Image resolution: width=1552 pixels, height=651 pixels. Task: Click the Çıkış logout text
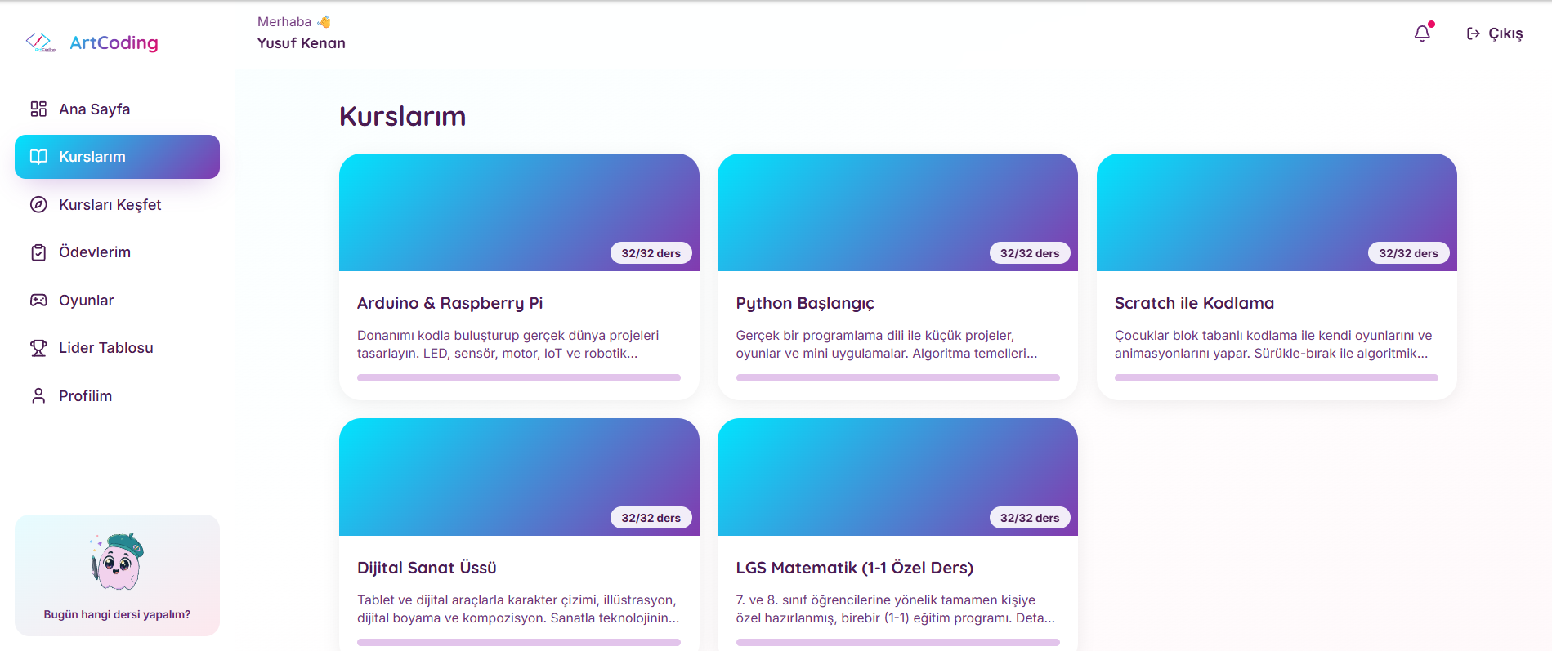1505,33
